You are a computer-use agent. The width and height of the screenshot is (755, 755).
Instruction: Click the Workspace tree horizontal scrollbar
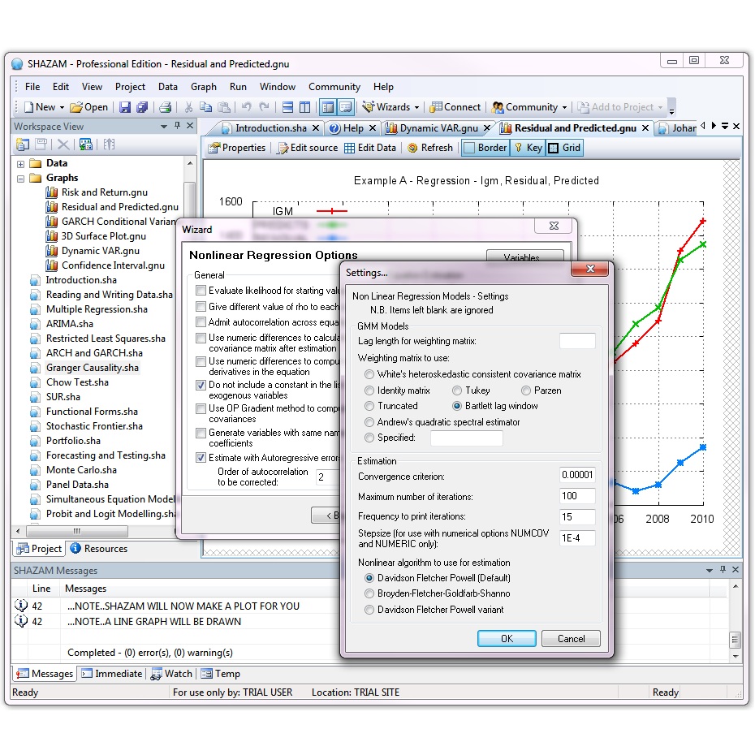click(77, 531)
